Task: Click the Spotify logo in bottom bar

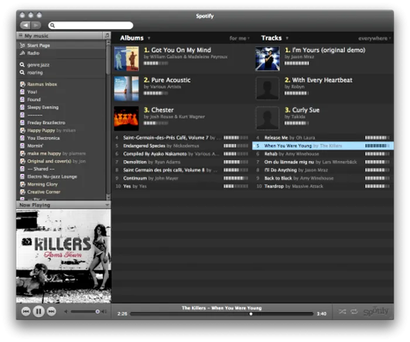Action: click(x=376, y=312)
